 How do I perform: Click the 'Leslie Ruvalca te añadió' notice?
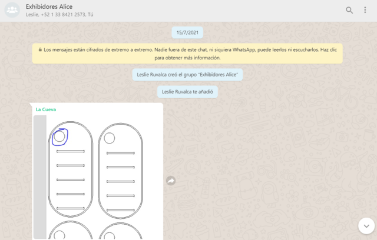tap(187, 92)
